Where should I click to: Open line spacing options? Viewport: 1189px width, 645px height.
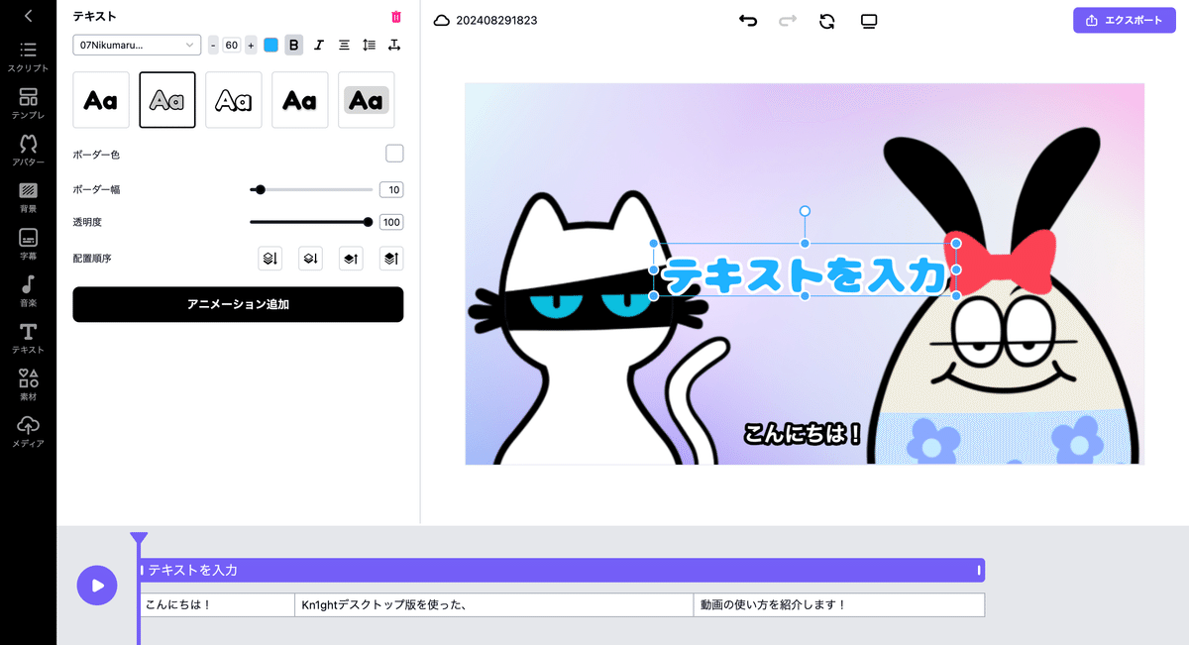click(370, 45)
